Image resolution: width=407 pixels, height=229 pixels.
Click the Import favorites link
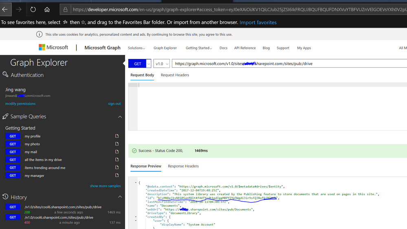pos(258,22)
